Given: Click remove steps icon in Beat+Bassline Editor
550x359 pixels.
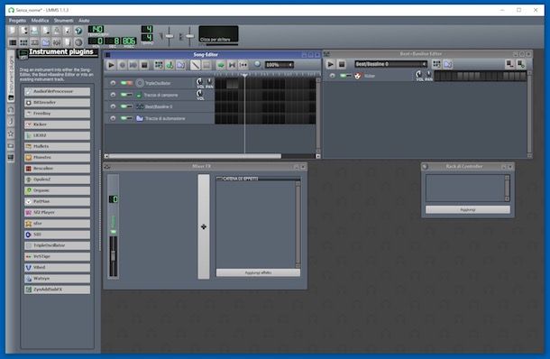Looking at the screenshot, I should click(x=509, y=64).
